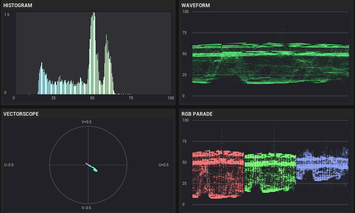The width and height of the screenshot is (355, 213).
Task: Click the U+0.5 vectorscope label
Action: pos(163,165)
